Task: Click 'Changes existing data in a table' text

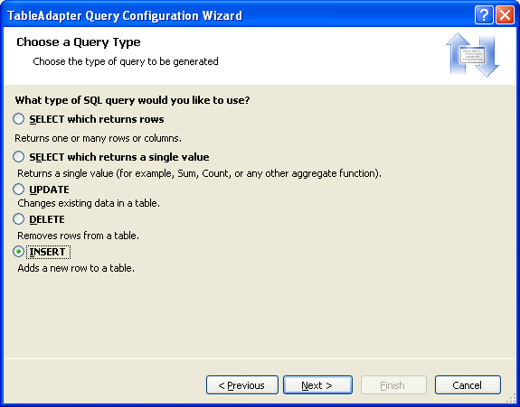Action: pyautogui.click(x=89, y=203)
